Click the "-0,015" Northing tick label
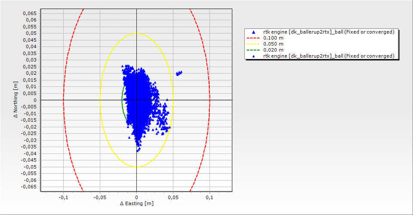This screenshot has height=215, width=413. tap(29, 120)
